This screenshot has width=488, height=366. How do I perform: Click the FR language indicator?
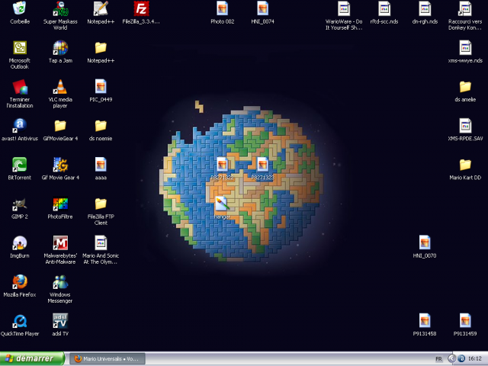438,359
